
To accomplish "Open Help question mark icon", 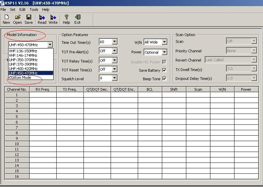I will coord(67,17).
